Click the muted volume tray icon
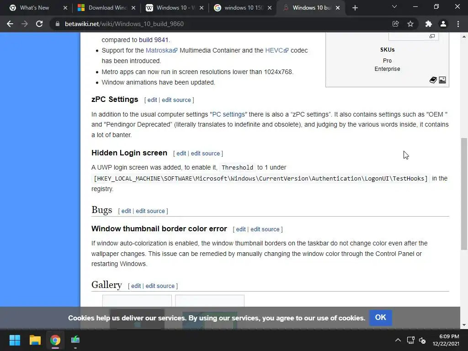This screenshot has height=351, width=468. pos(422,340)
